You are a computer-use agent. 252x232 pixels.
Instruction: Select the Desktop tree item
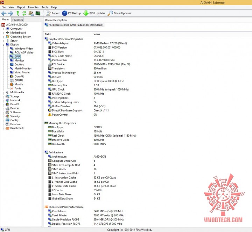coord(19,65)
